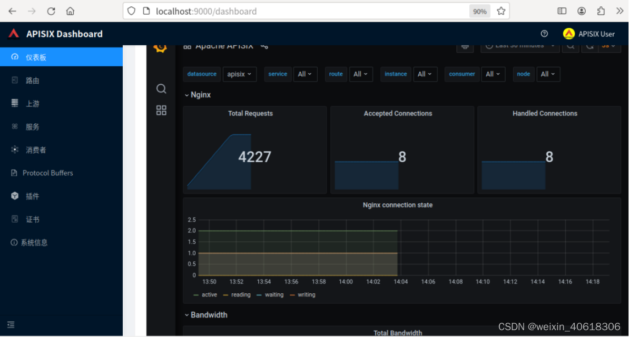Click the APISIX Dashboard logo
This screenshot has height=337, width=629.
(14, 34)
